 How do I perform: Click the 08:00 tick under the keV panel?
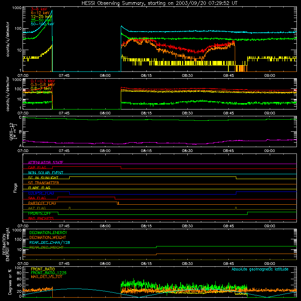point(105,76)
